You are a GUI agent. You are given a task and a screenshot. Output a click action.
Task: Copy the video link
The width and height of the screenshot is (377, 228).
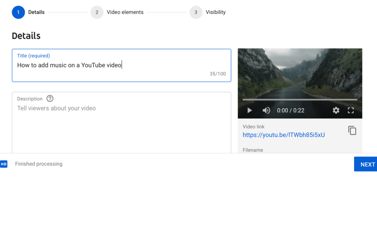point(352,130)
